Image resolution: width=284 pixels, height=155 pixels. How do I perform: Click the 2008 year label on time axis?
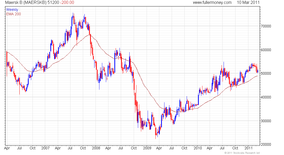pyautogui.click(x=96, y=148)
